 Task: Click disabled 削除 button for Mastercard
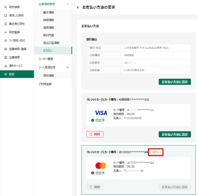tap(95, 187)
